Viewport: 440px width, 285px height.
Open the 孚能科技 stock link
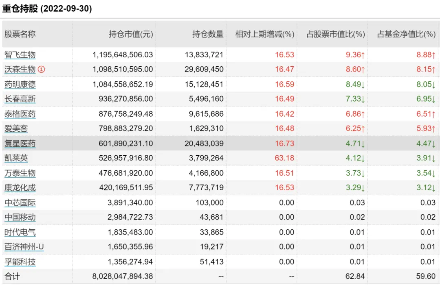[20, 262]
